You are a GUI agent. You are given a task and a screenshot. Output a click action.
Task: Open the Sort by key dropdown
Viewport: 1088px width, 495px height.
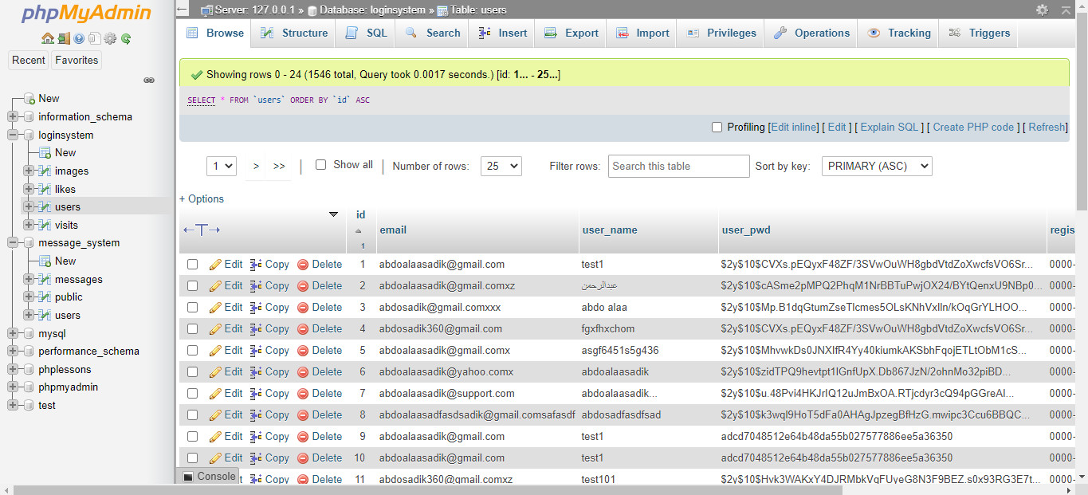coord(876,166)
